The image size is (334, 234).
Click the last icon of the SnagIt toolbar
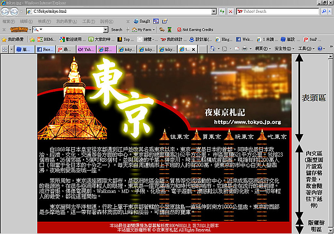pos(164,21)
